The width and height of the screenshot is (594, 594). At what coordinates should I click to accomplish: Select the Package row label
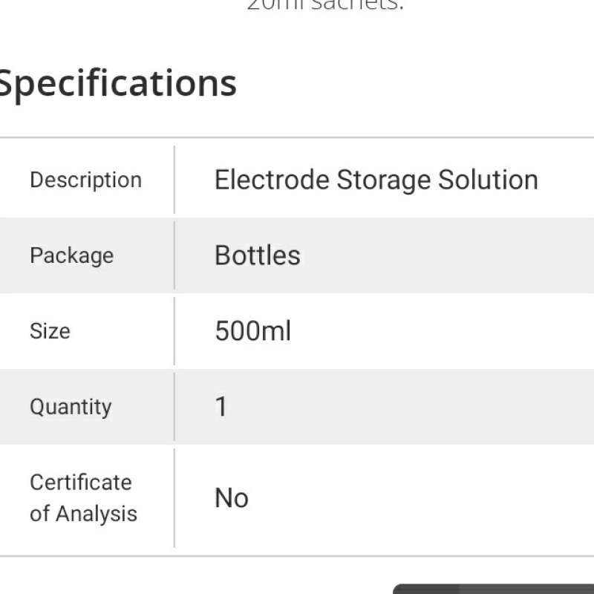click(x=71, y=255)
